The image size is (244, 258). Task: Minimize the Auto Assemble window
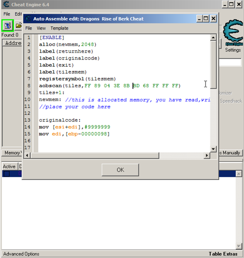tap(199, 19)
